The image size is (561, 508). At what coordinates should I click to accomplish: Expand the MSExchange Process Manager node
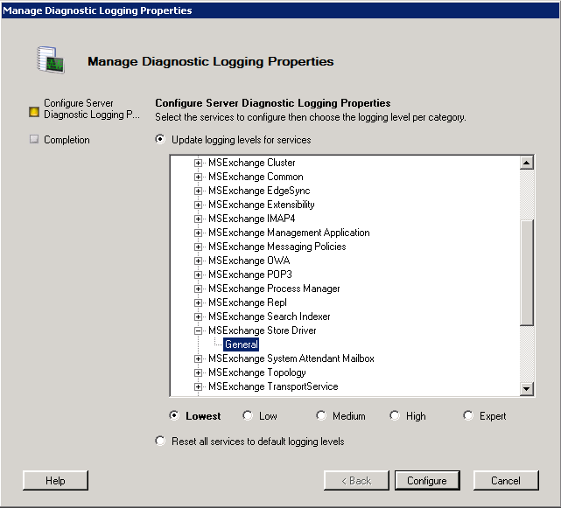pyautogui.click(x=198, y=289)
